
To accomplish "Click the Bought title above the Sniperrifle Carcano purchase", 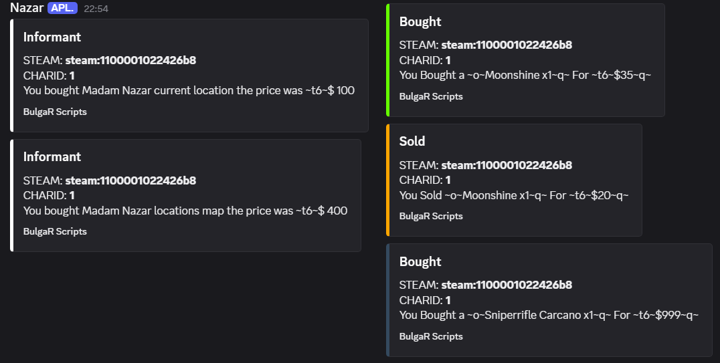I will 420,261.
